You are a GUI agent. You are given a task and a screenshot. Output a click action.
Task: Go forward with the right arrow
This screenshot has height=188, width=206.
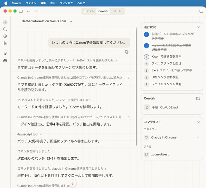pyautogui.click(x=36, y=11)
